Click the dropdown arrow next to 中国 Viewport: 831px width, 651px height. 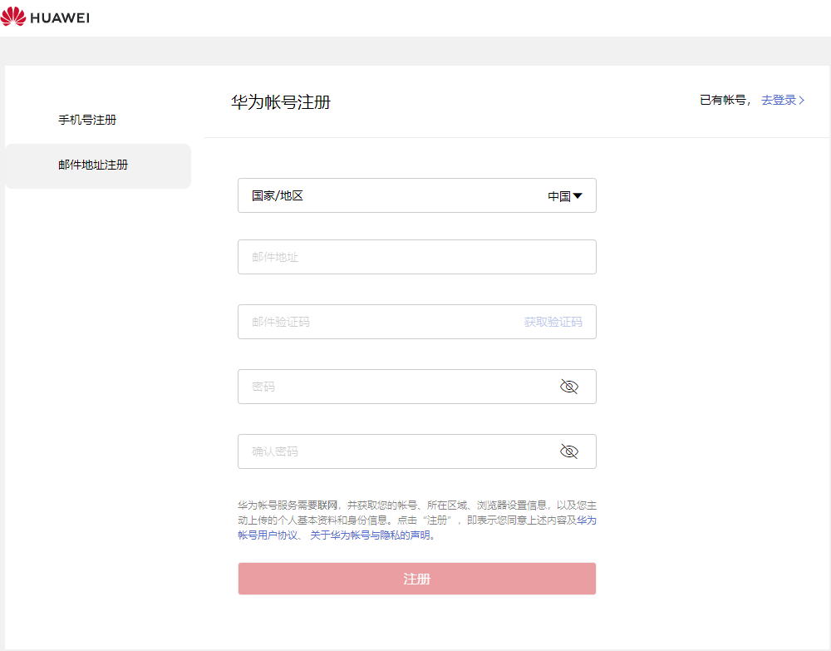pyautogui.click(x=578, y=195)
